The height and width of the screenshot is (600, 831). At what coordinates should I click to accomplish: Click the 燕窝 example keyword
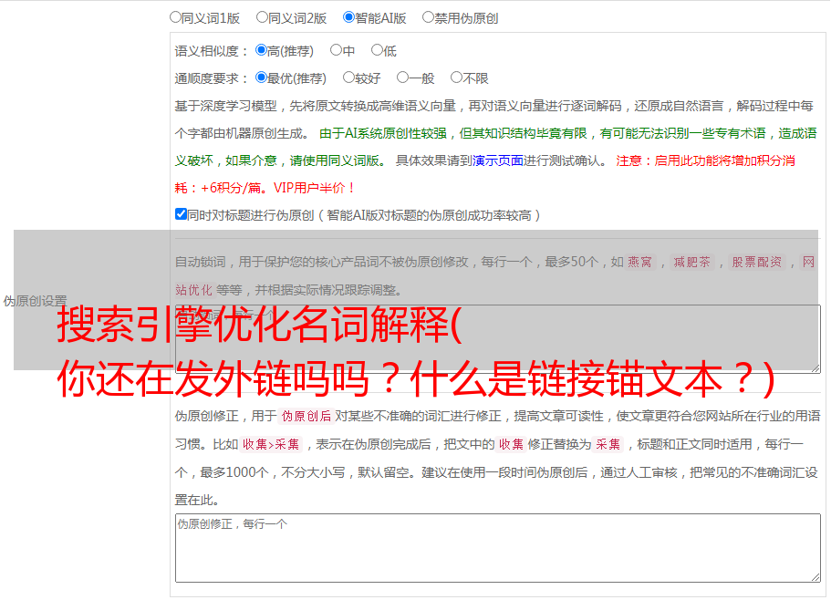coord(639,262)
